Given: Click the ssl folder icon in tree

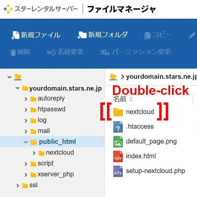Looking at the screenshot, I should [25, 186].
